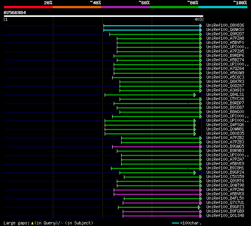Click the UniRef100_Q6NKS0 hit label
The width and height of the screenshot is (251, 226).
[225, 29]
